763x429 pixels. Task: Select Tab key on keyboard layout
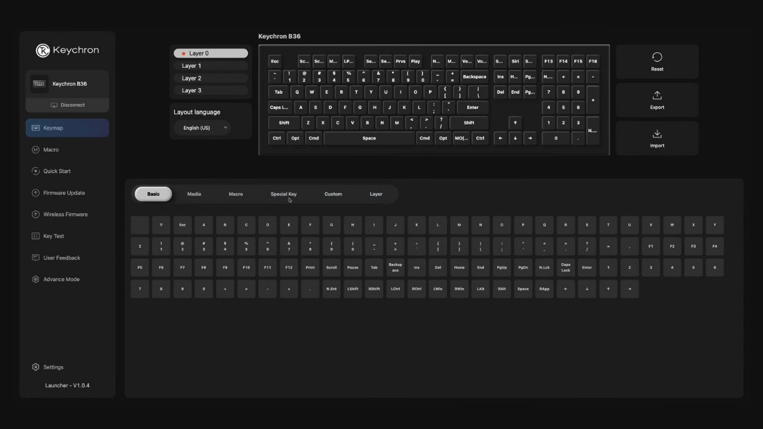click(x=278, y=92)
